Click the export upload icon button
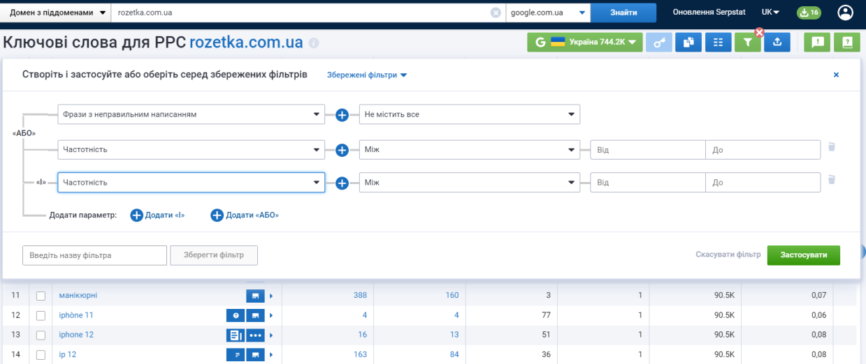The height and width of the screenshot is (364, 866). pos(777,43)
